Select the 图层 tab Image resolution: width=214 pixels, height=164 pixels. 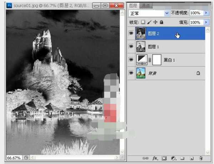pos(133,6)
